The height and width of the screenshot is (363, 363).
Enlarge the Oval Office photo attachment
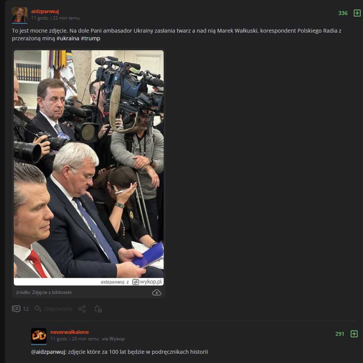click(x=89, y=164)
